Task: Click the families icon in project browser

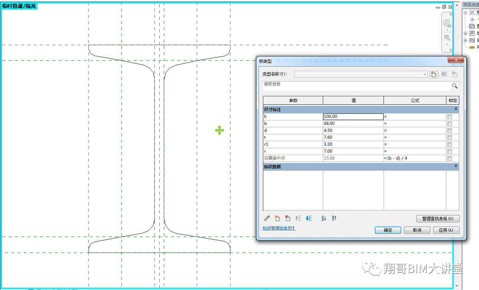Action: (x=472, y=33)
